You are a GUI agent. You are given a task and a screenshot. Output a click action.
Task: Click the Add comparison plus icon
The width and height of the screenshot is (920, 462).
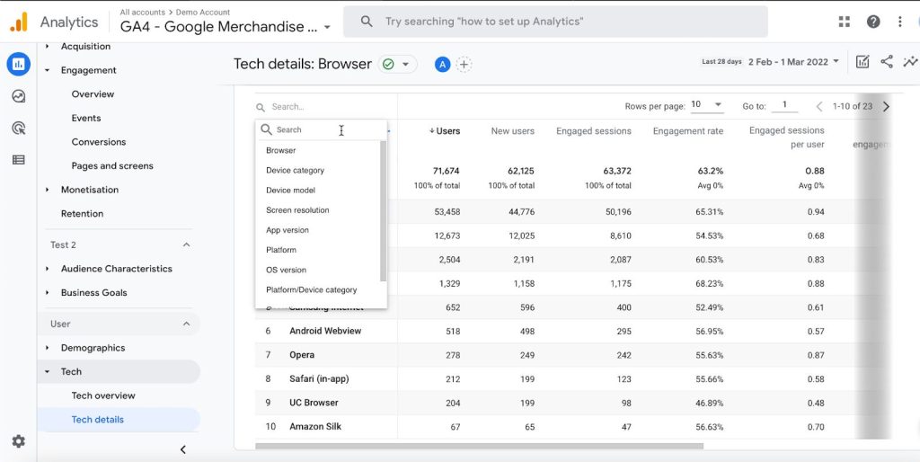[464, 65]
